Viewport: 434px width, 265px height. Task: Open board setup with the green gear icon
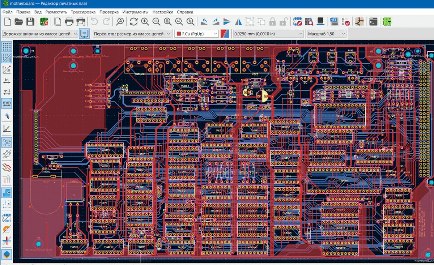click(44, 21)
